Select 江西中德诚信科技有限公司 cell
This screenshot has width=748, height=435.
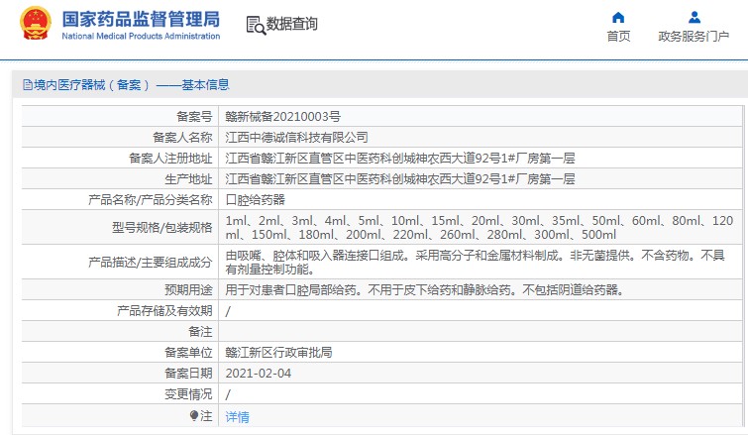pyautogui.click(x=296, y=138)
